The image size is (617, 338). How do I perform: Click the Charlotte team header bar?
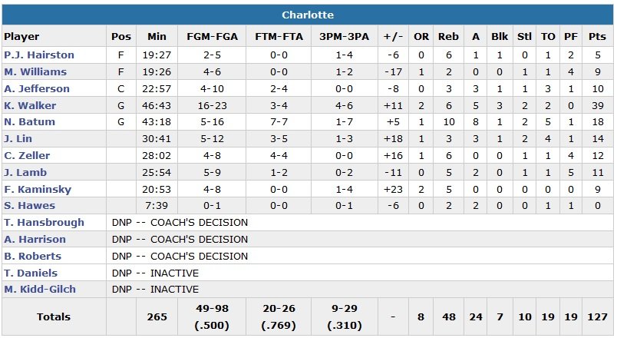[x=308, y=15]
